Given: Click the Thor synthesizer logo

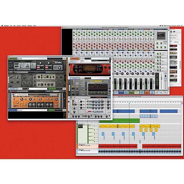Looking at the screenshot, I should coord(57,62).
